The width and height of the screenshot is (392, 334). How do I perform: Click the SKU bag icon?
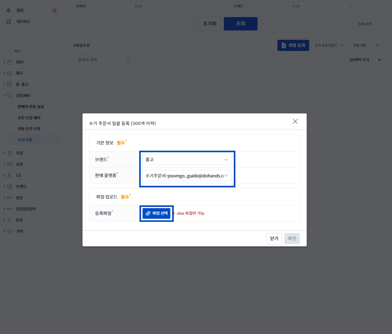pos(10,62)
